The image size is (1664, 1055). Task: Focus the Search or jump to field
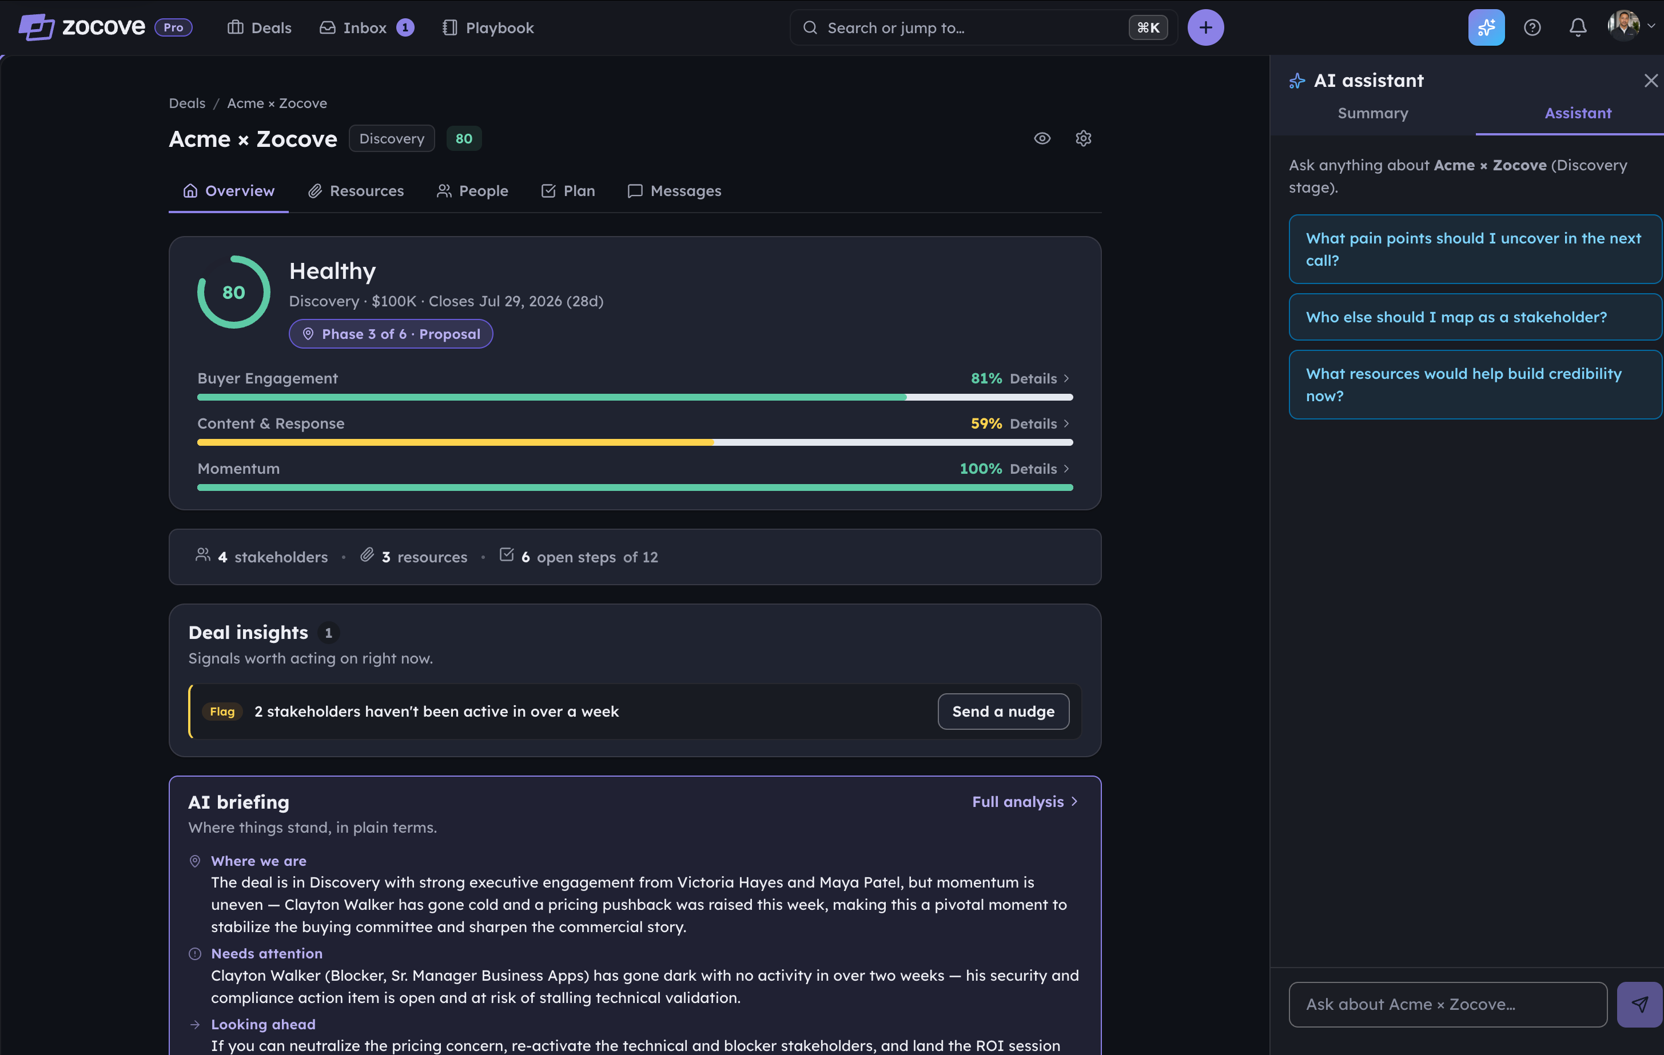984,27
